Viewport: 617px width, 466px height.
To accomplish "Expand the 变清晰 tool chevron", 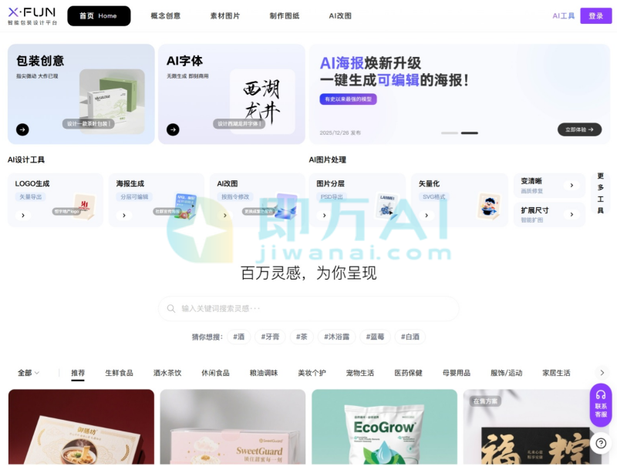I will [x=571, y=185].
